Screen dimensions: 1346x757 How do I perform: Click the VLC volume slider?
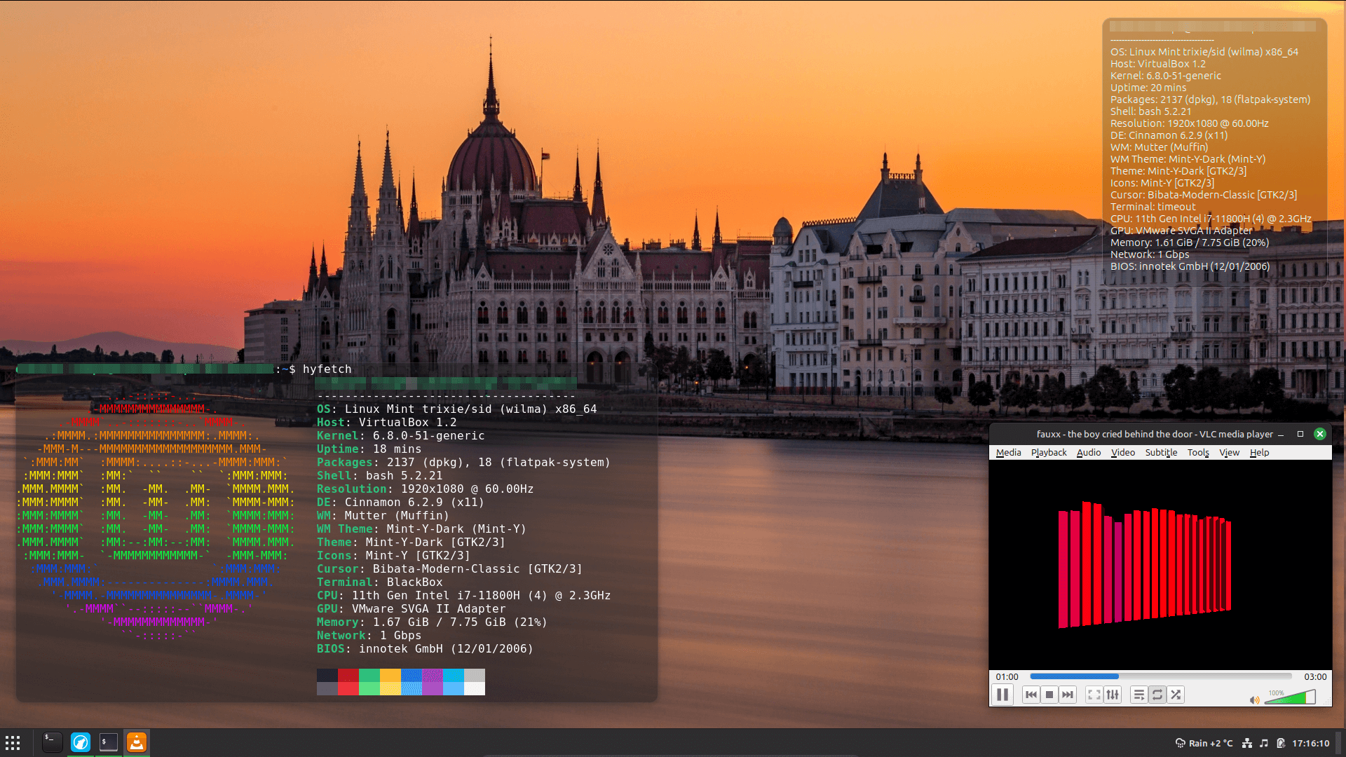1290,697
